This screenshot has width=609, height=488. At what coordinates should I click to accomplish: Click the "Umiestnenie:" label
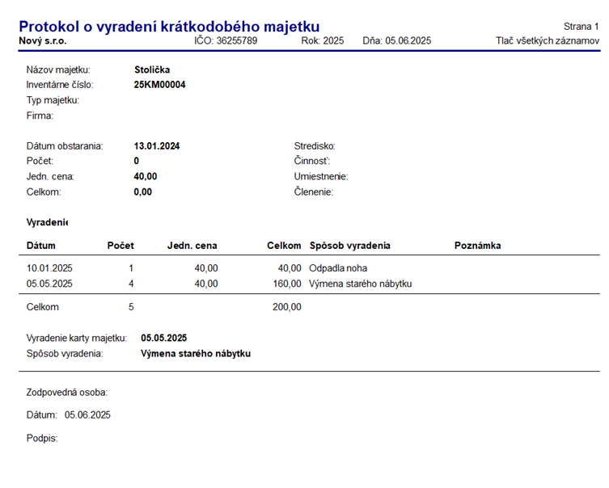(321, 176)
